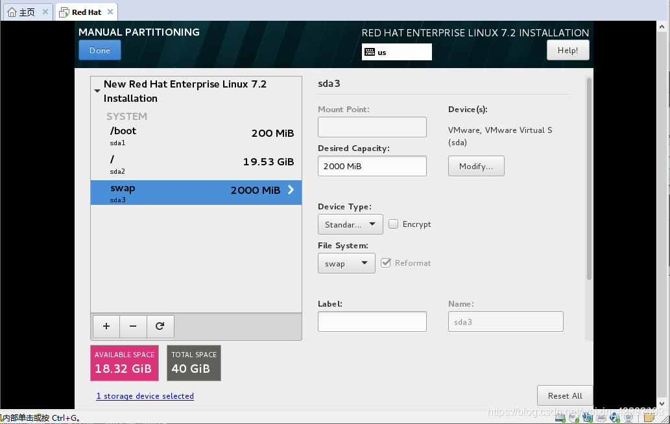Click the 19.53 GiB size value
Viewport: 670px width, 424px height.
pos(269,162)
